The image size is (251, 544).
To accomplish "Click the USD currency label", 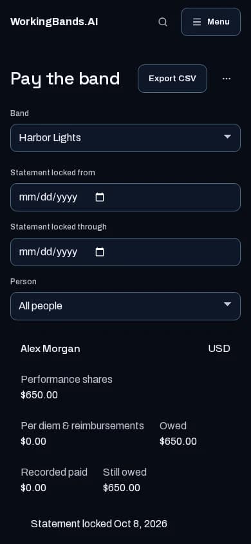I will click(x=219, y=349).
